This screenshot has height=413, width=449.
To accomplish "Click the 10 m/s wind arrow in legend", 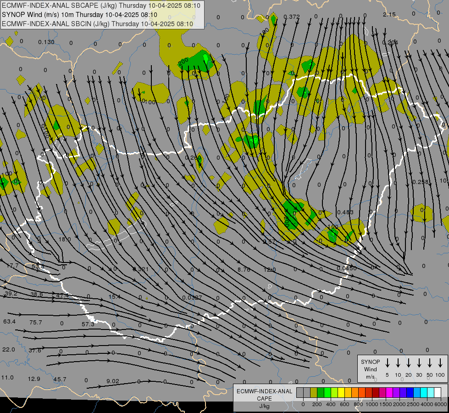I will click(x=398, y=363).
